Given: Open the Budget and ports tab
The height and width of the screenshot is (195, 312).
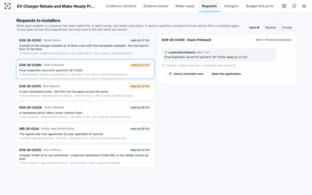Looking at the screenshot, I should (x=259, y=6).
